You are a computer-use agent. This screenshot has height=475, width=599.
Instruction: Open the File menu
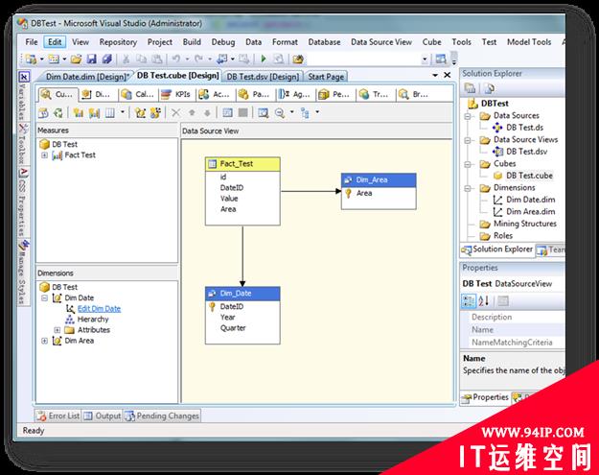coord(32,42)
